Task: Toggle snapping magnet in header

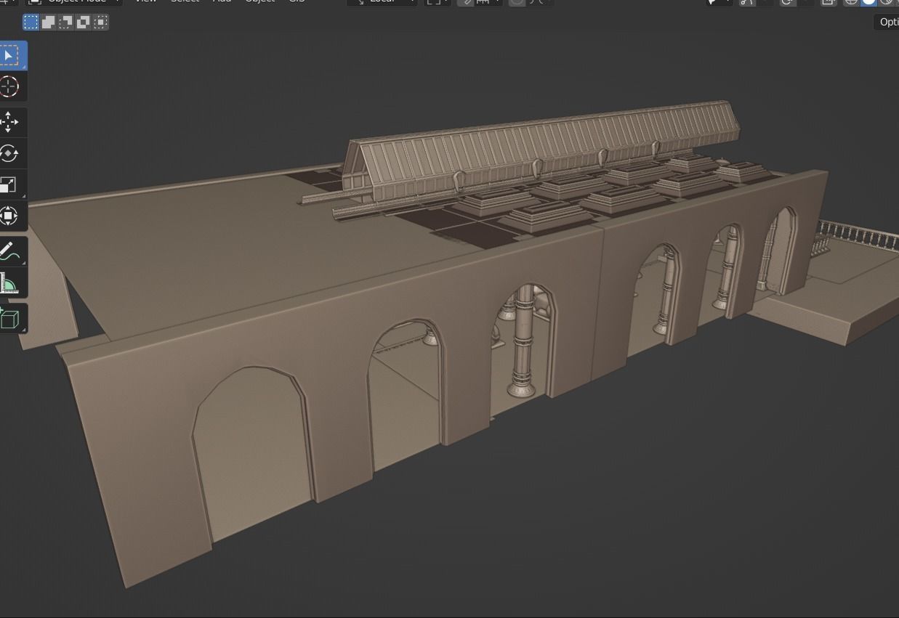Action: 465,2
